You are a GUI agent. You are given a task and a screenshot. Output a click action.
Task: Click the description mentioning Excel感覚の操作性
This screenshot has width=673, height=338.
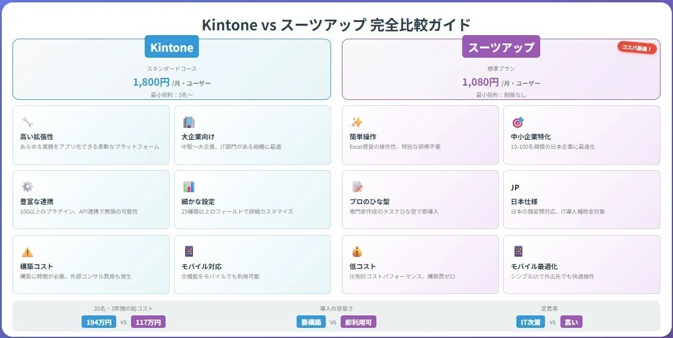pyautogui.click(x=395, y=147)
